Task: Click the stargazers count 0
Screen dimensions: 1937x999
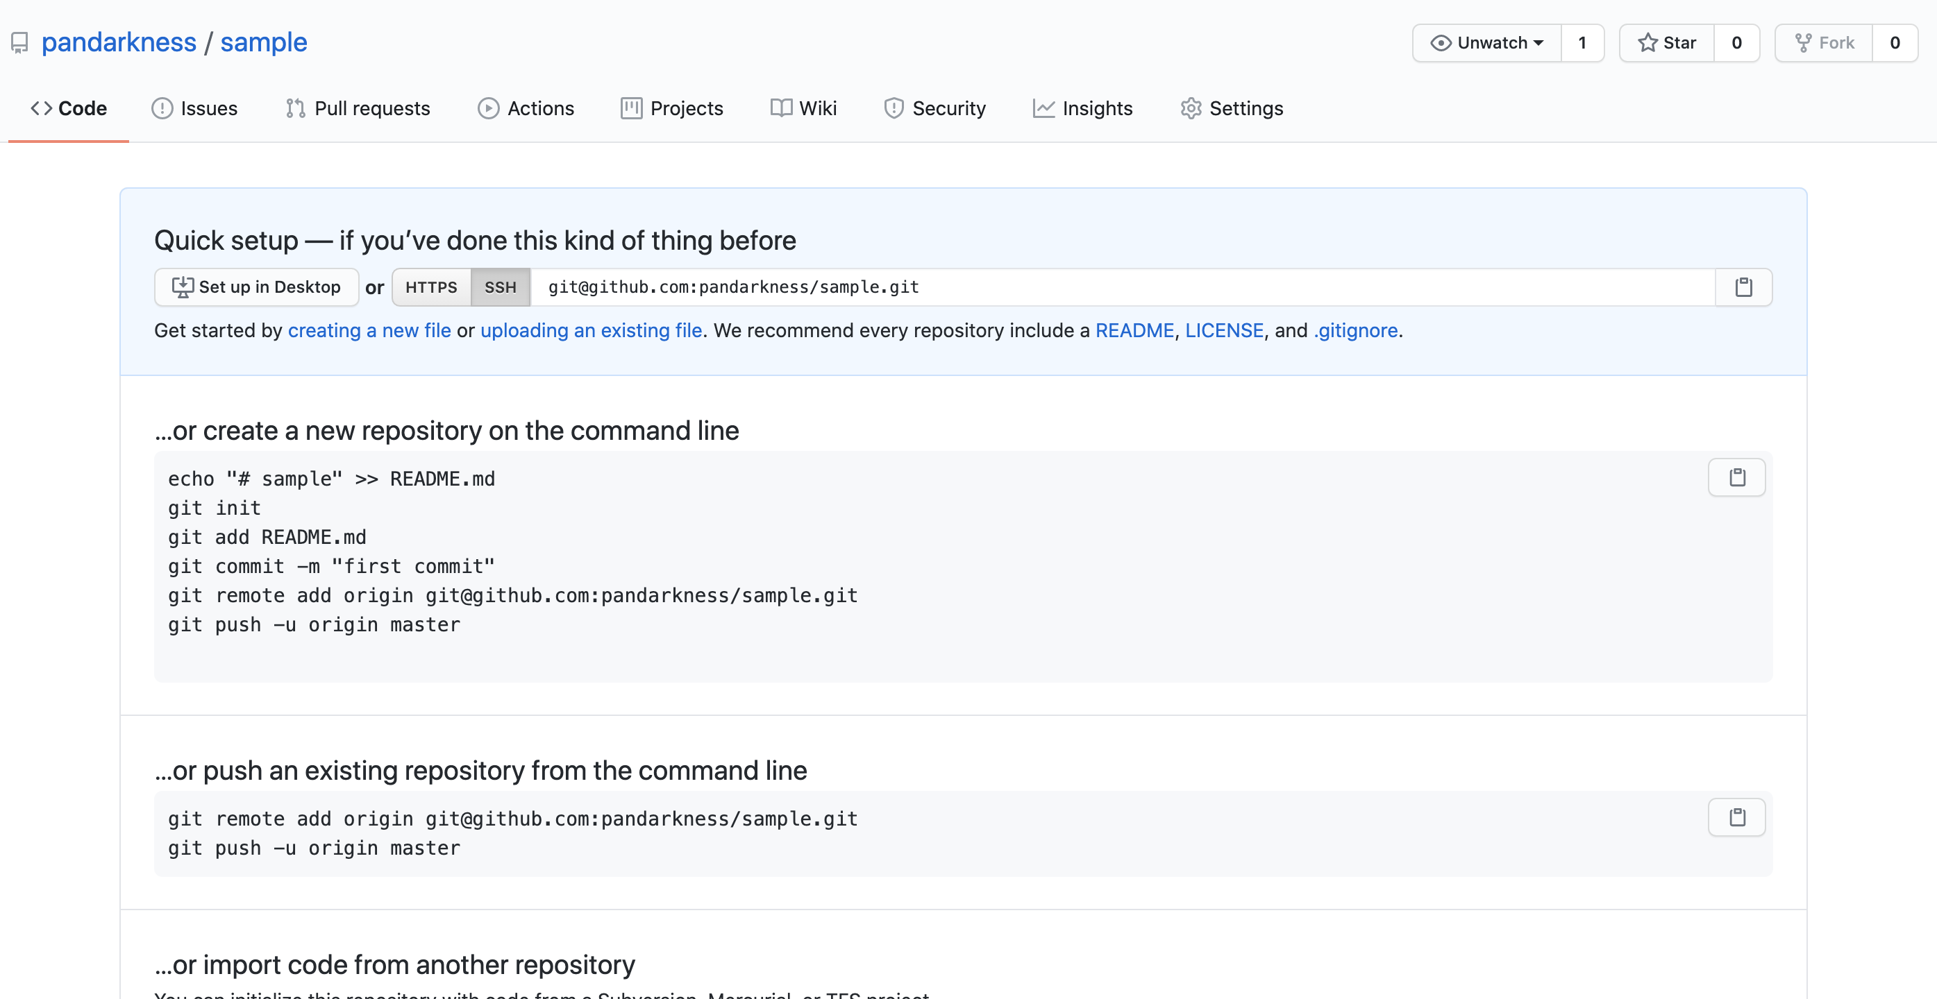Action: point(1737,43)
